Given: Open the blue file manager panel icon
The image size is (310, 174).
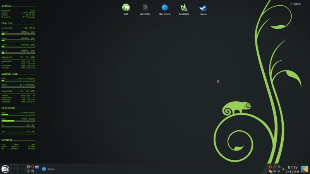Looking at the screenshot, I should pos(37,167).
